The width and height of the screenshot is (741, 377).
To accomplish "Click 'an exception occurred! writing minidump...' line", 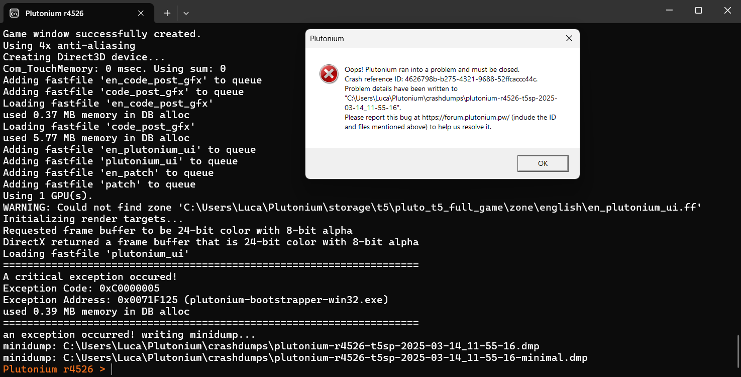I will (x=130, y=335).
